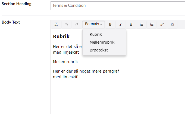185x114 pixels.
Task: Undo the last edit
Action: point(67,24)
